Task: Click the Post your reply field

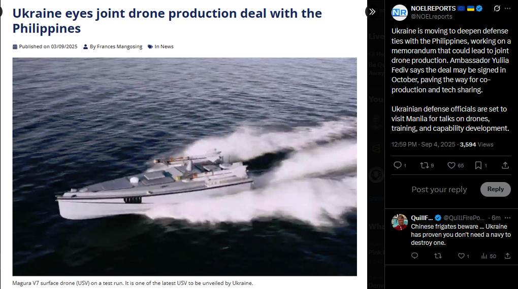Action: click(439, 189)
